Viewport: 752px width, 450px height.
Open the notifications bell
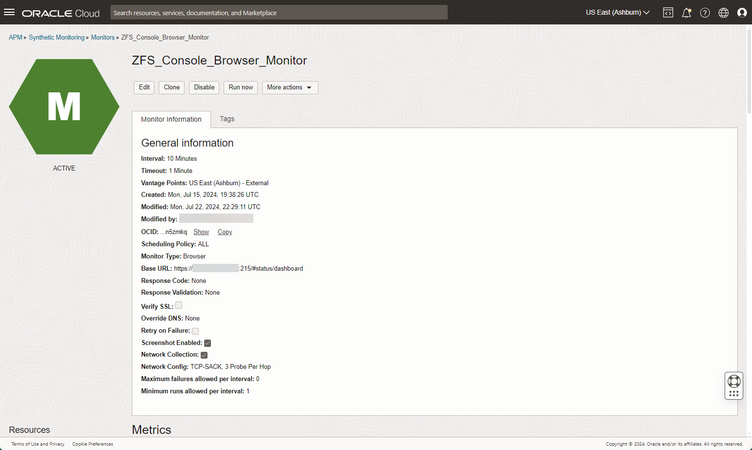(686, 12)
